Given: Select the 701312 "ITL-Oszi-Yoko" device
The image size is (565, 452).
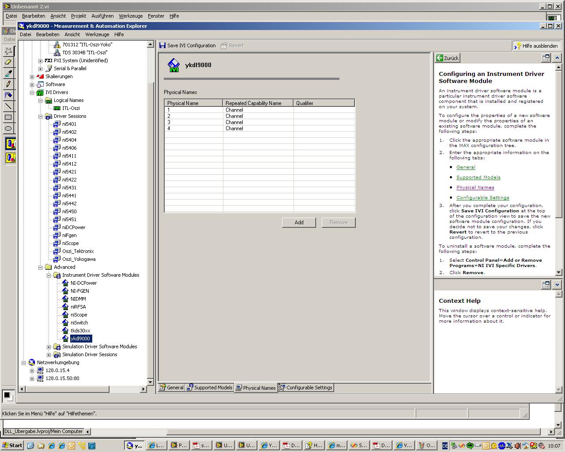Looking at the screenshot, I should [87, 45].
